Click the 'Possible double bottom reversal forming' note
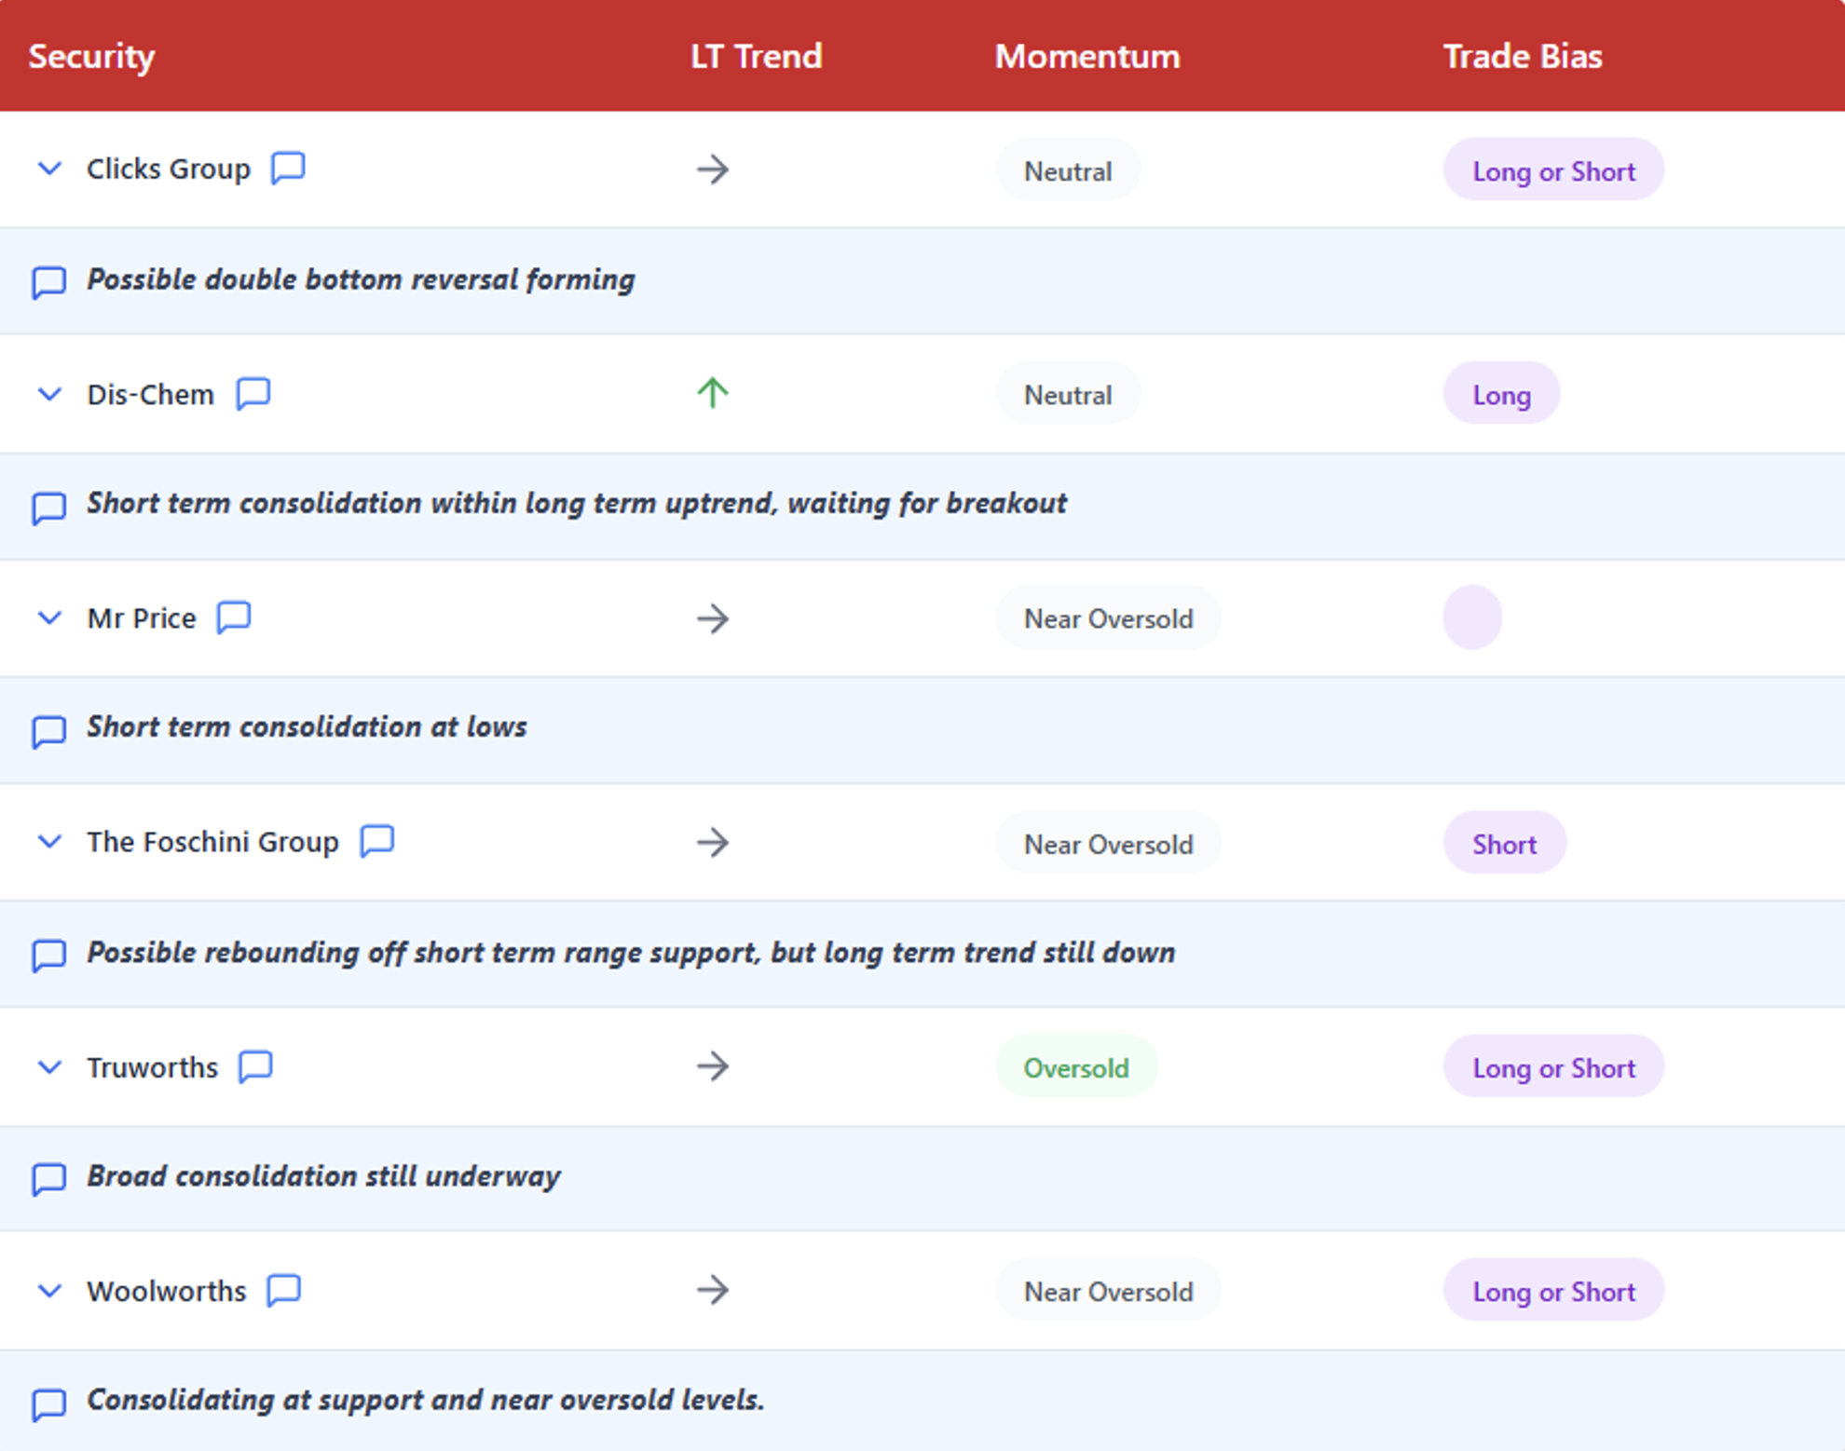1845x1451 pixels. (361, 279)
